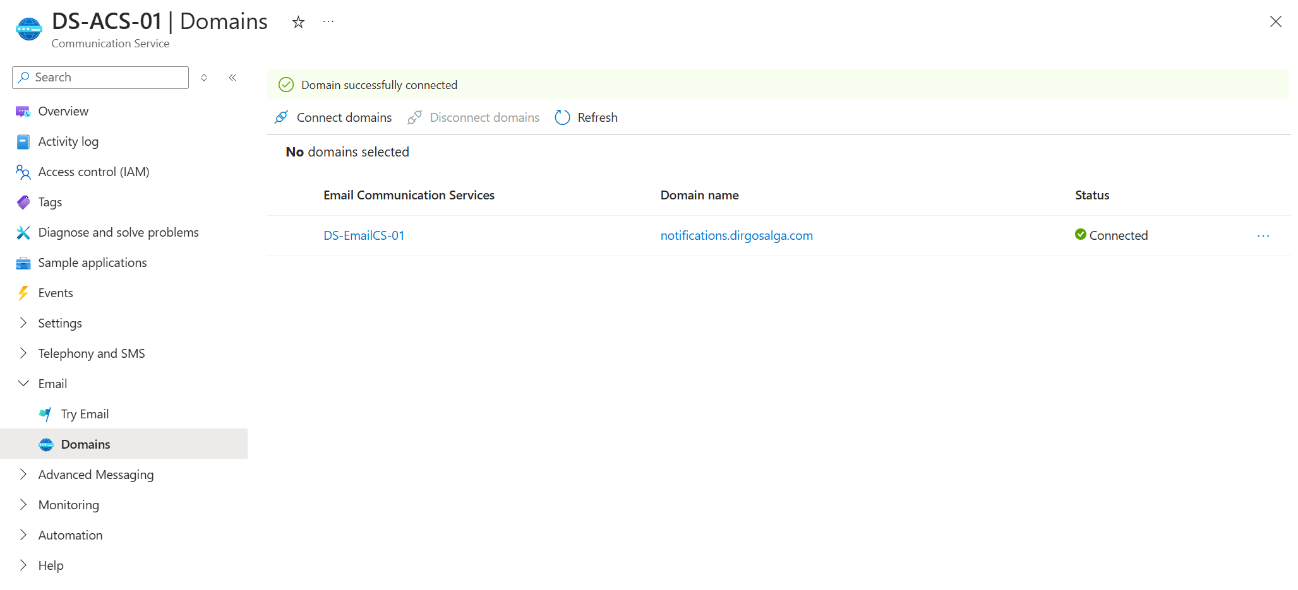Click the Diagnose and solve problems icon
This screenshot has width=1298, height=590.
[23, 233]
